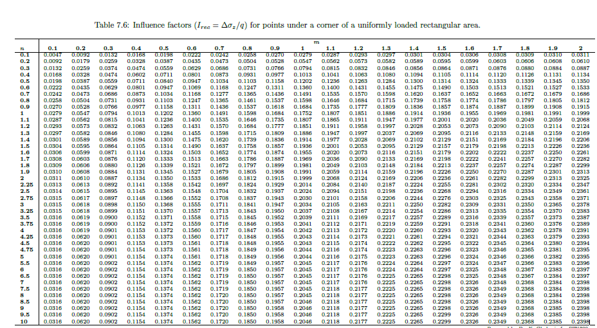Select value 0.0840 at n = 0.5, m = 0.5
Screen dimensions: 597x328
tap(163, 82)
